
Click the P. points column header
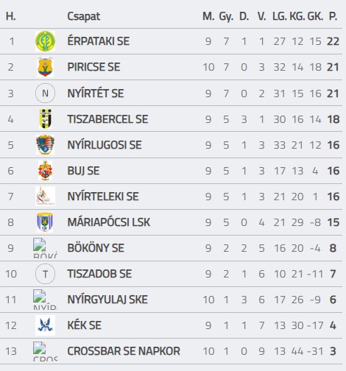(333, 16)
